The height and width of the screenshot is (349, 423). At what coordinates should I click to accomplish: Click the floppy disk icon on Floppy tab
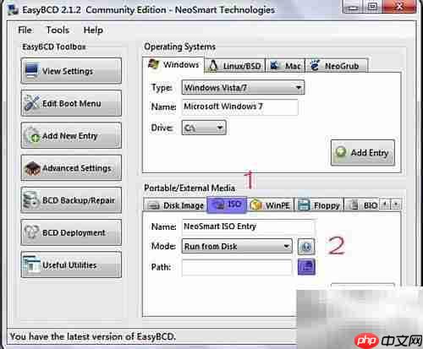304,205
